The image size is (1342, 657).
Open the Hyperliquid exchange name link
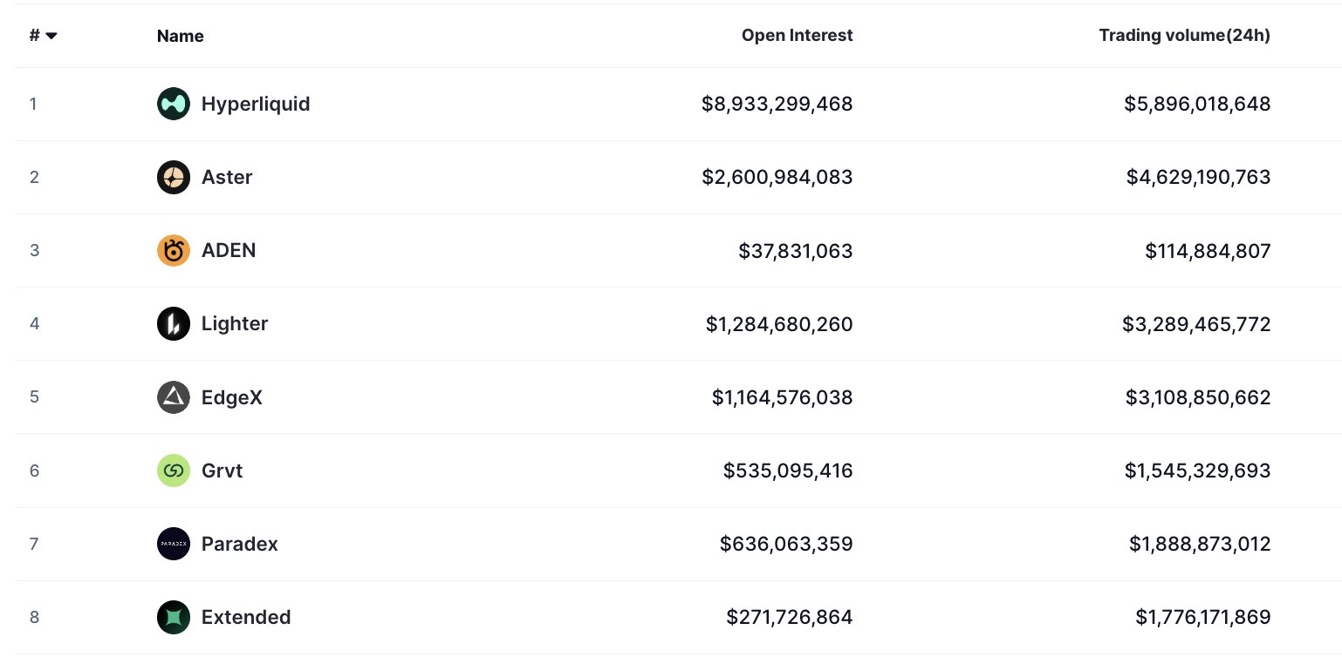pyautogui.click(x=256, y=105)
